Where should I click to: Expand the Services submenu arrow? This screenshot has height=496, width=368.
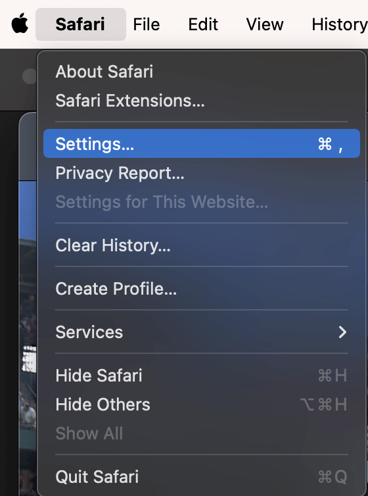point(342,332)
